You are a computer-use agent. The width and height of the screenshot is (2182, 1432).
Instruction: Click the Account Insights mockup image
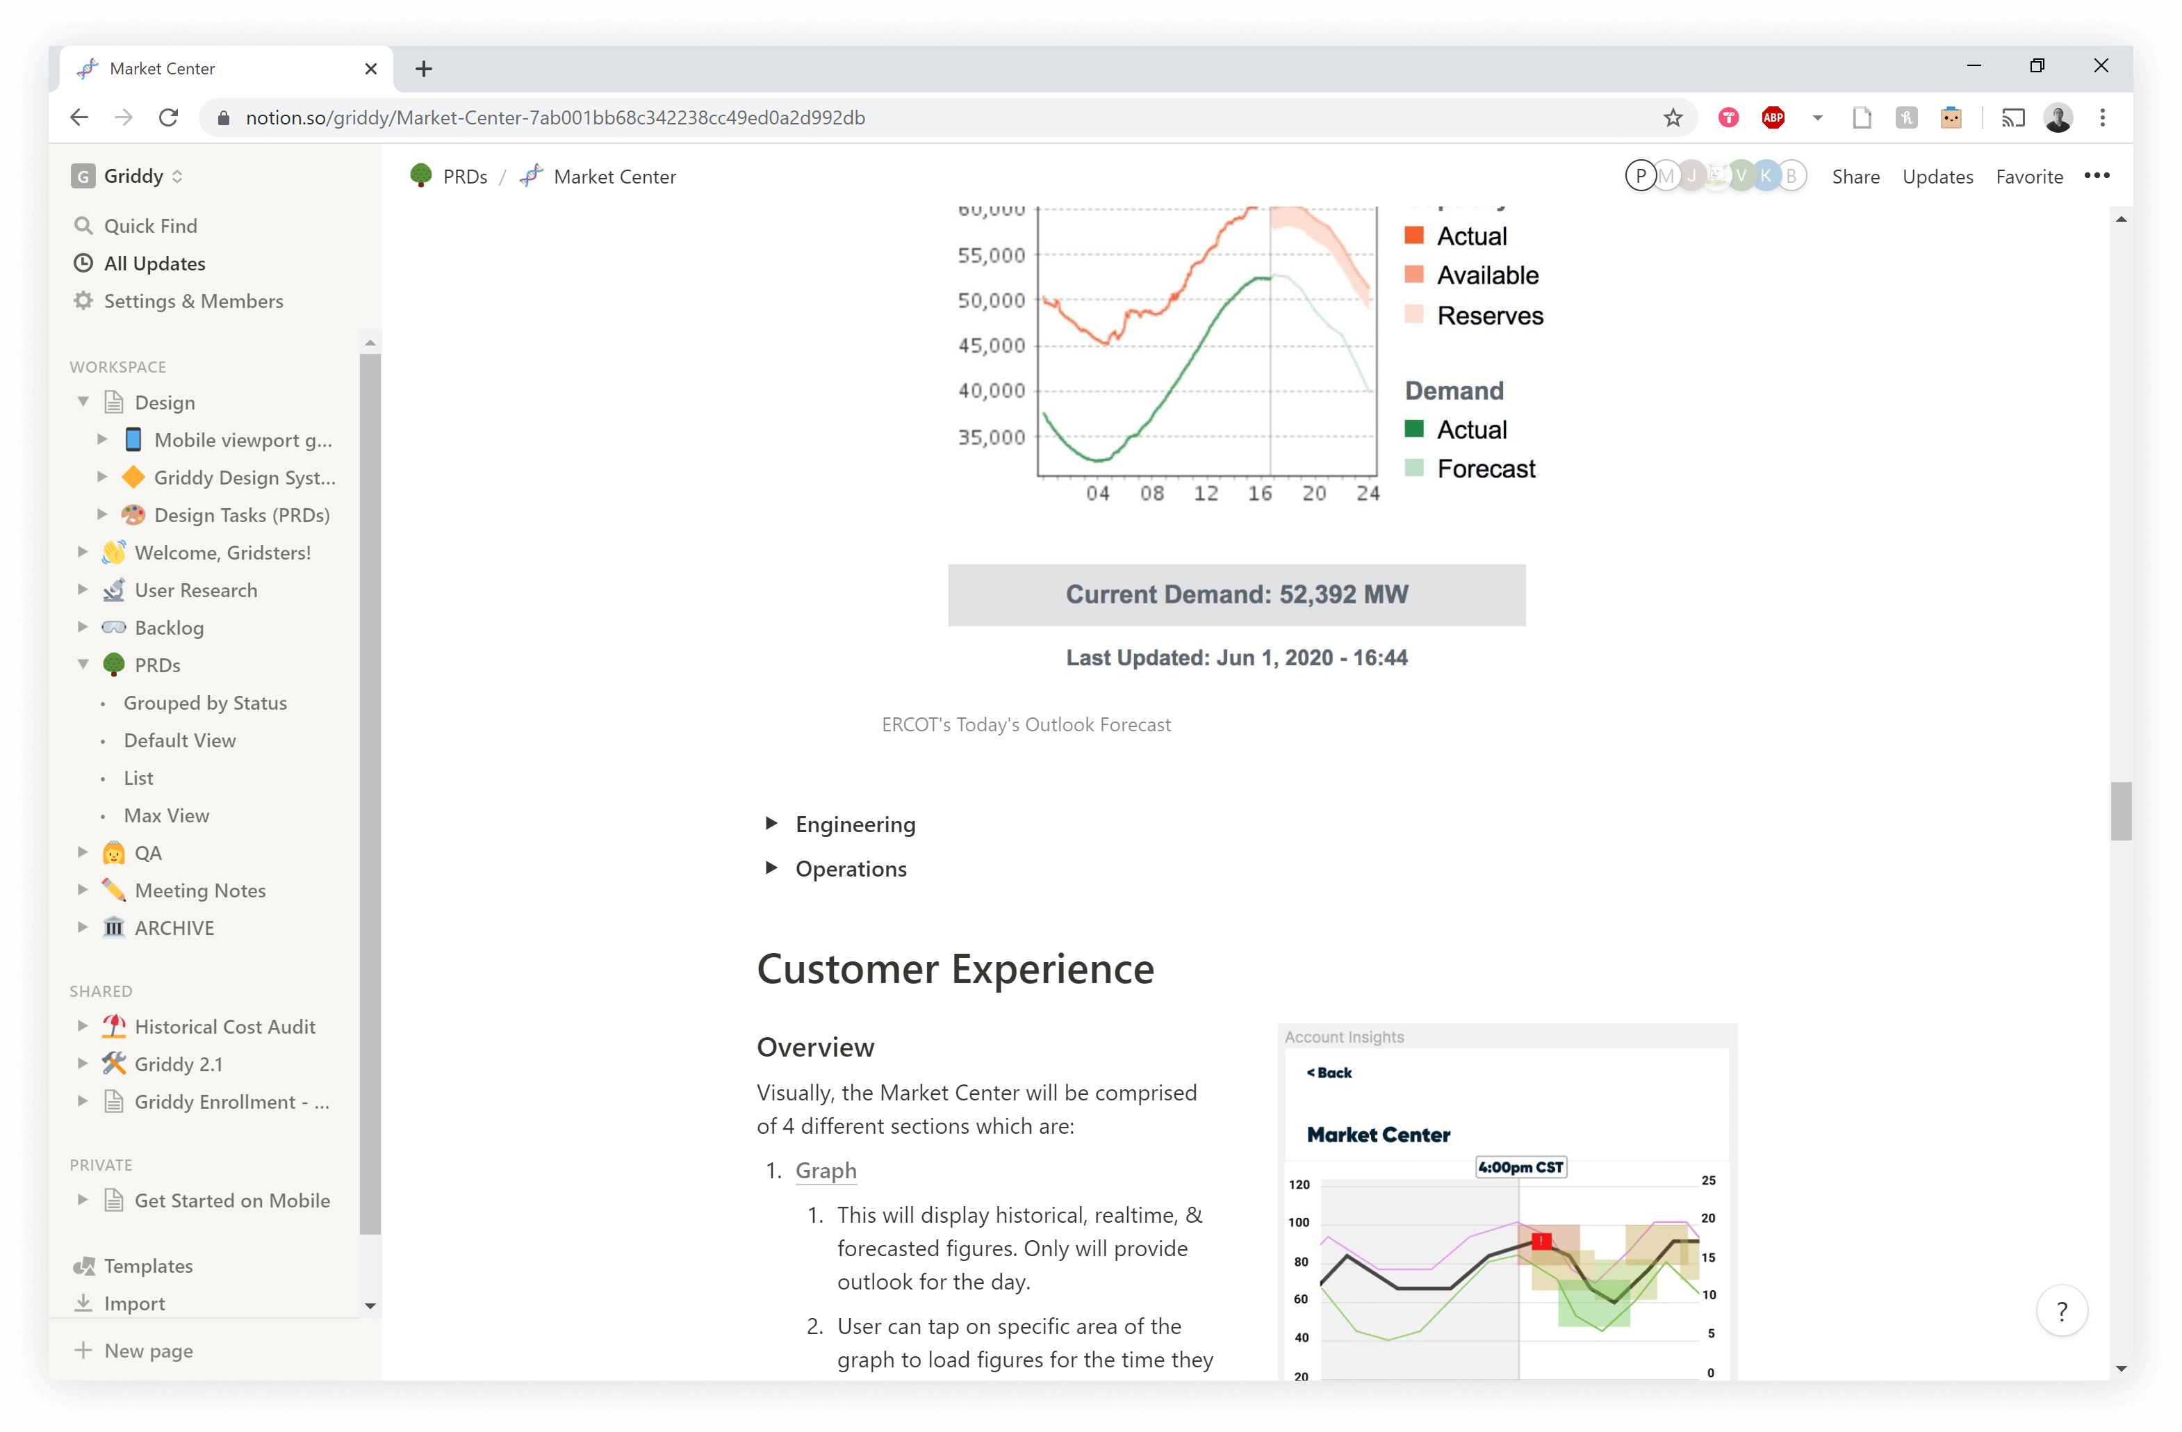click(x=1507, y=1202)
